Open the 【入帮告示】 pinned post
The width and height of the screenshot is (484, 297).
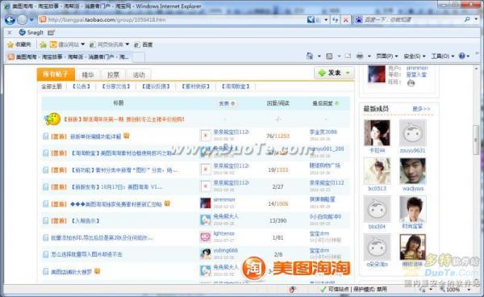pyautogui.click(x=86, y=221)
